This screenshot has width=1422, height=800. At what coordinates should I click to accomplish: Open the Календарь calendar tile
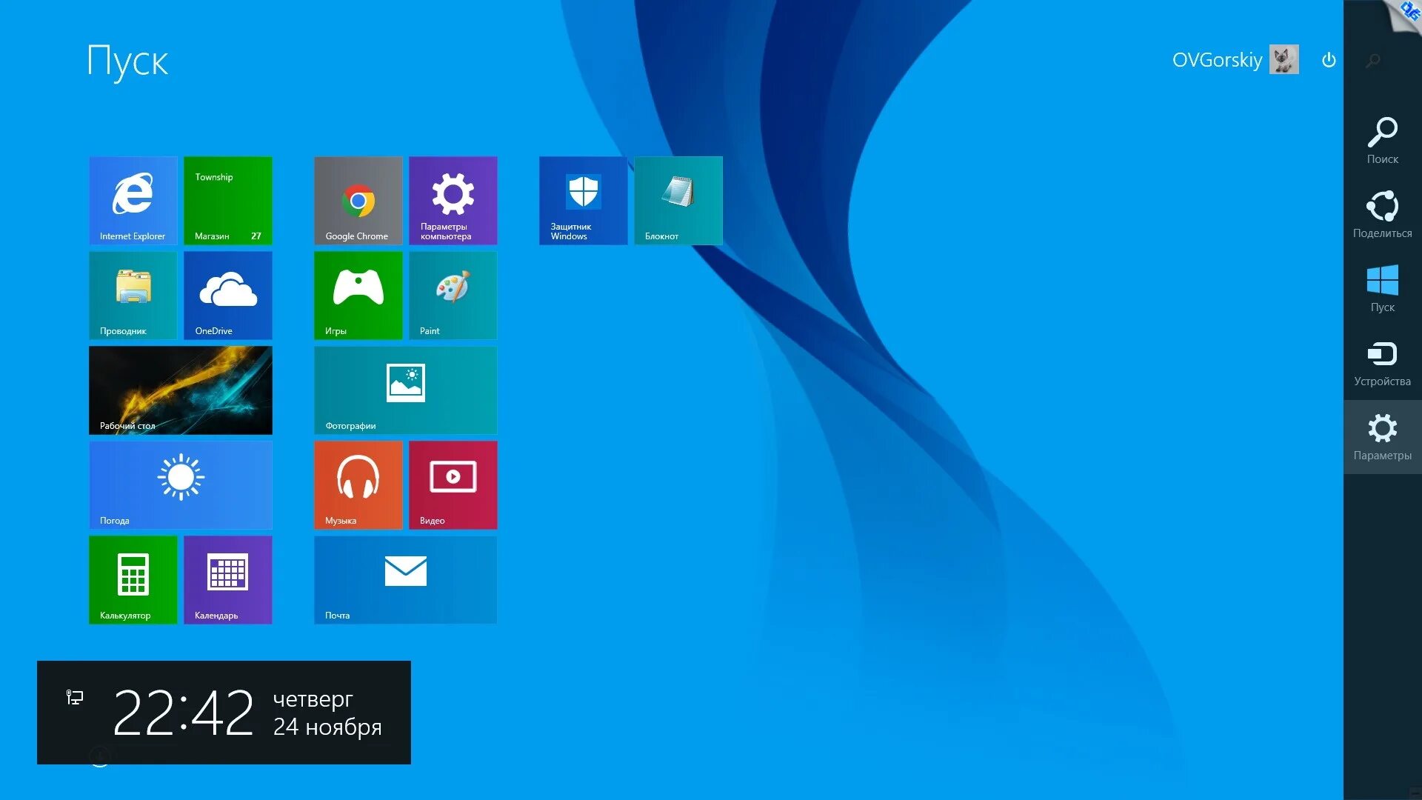[228, 580]
